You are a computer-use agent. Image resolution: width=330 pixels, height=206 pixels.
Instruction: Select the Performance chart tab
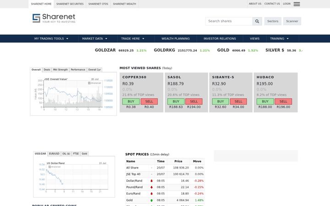pos(78,70)
